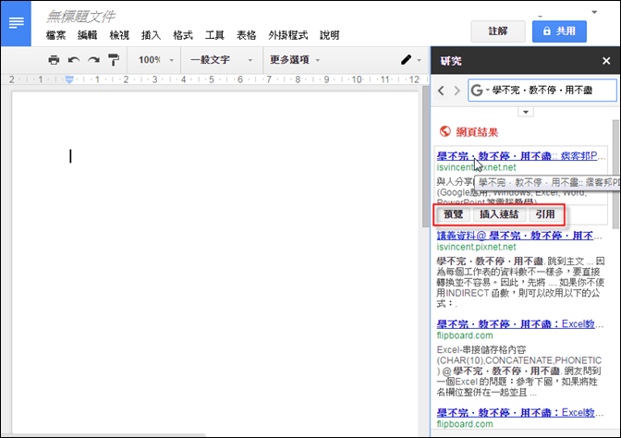Click isvincent.pixnet.net under 講義資料 result
Image resolution: width=621 pixels, height=438 pixels.
[477, 247]
